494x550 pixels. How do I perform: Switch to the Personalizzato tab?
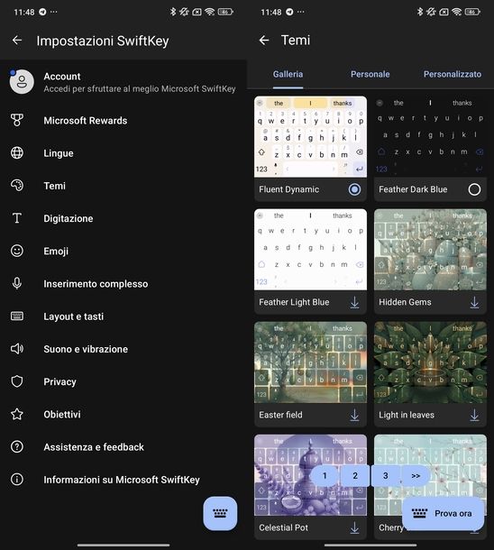coord(453,74)
